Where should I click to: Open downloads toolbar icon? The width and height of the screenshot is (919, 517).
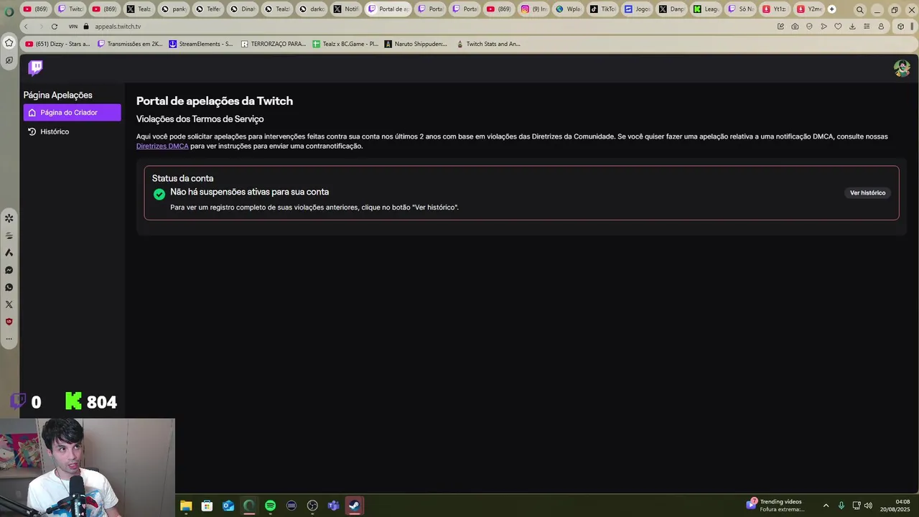point(852,27)
